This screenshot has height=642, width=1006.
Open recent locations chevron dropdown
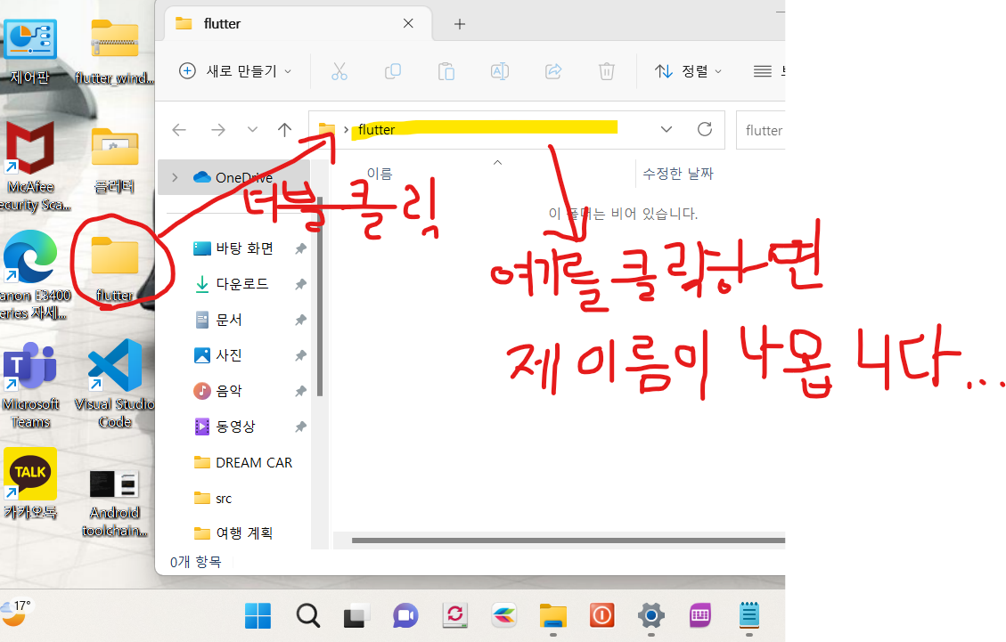pyautogui.click(x=252, y=130)
